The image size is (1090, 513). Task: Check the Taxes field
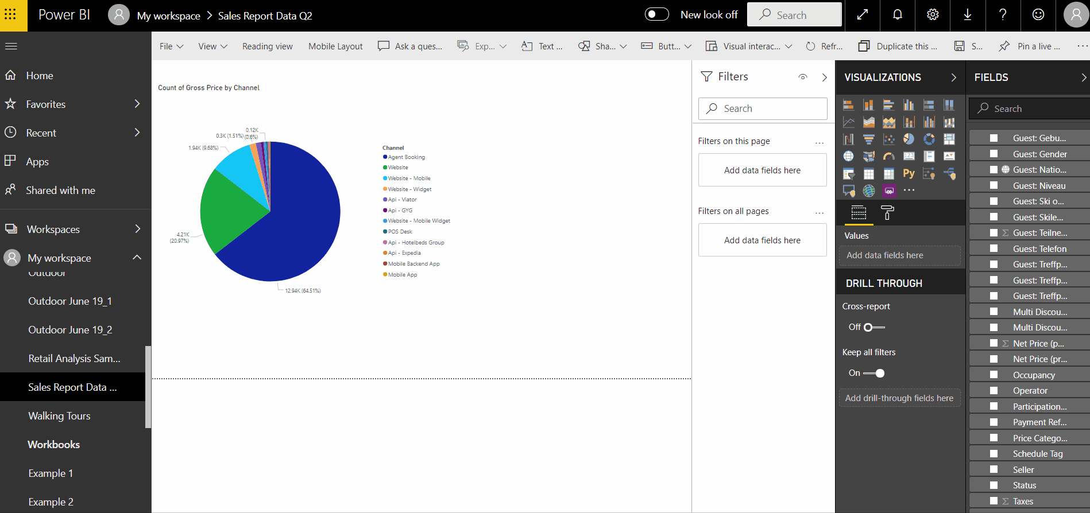pos(994,501)
